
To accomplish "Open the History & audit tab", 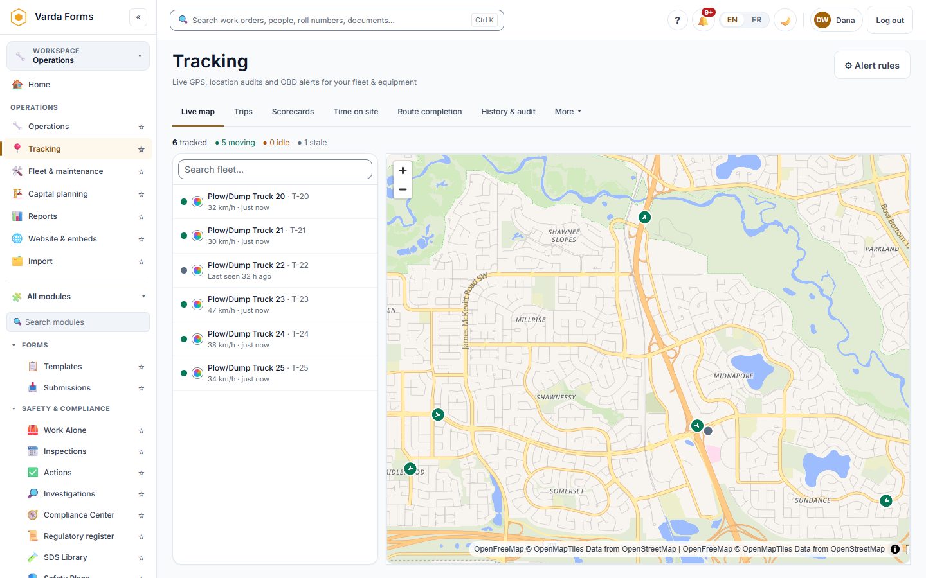I will (508, 112).
